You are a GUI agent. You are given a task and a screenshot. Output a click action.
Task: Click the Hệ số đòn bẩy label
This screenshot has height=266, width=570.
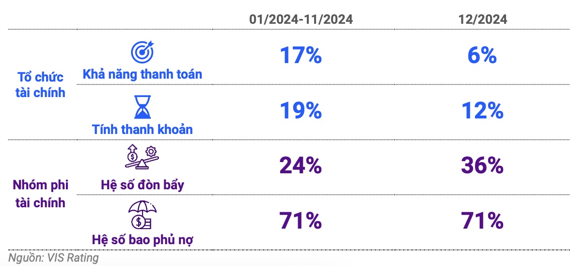point(142,184)
